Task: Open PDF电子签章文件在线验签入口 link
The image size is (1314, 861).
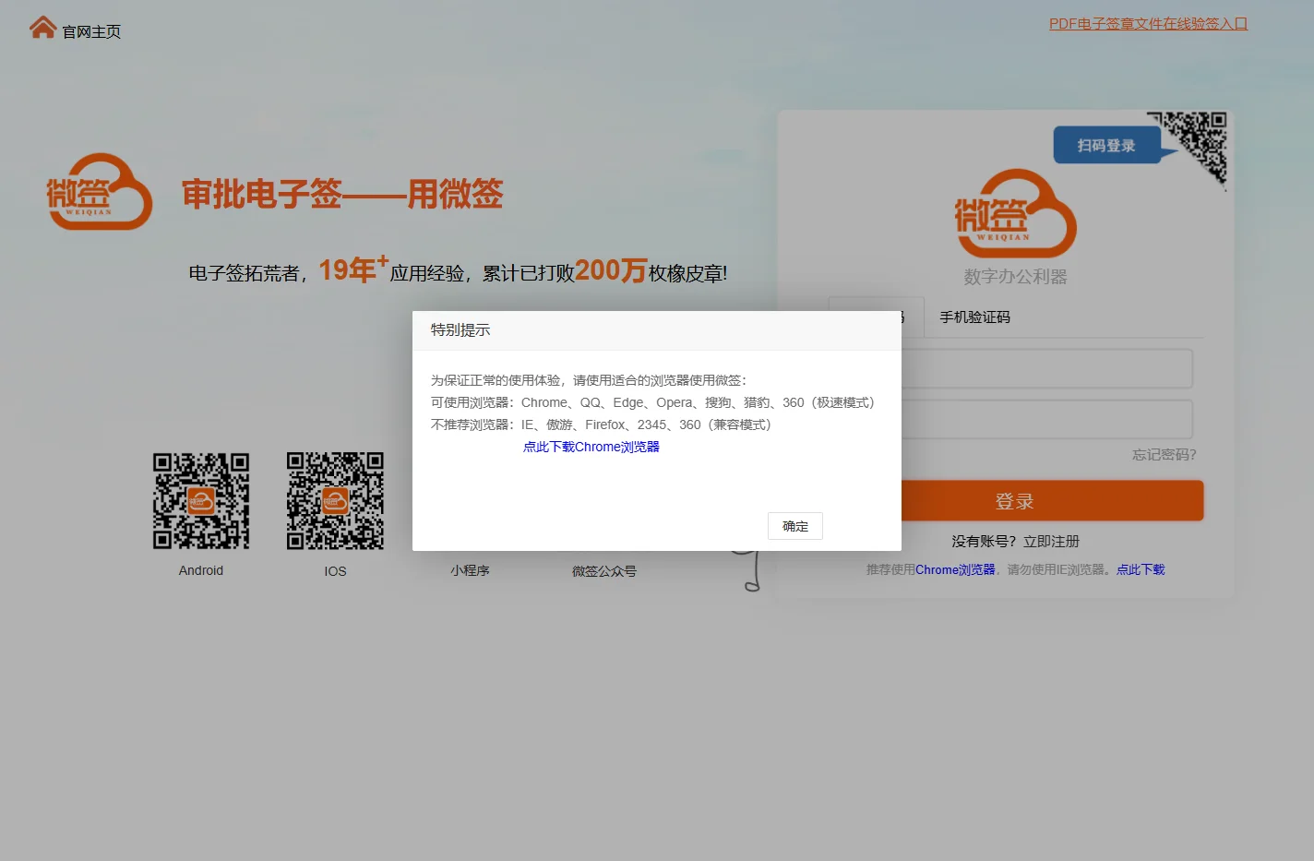Action: pos(1148,24)
